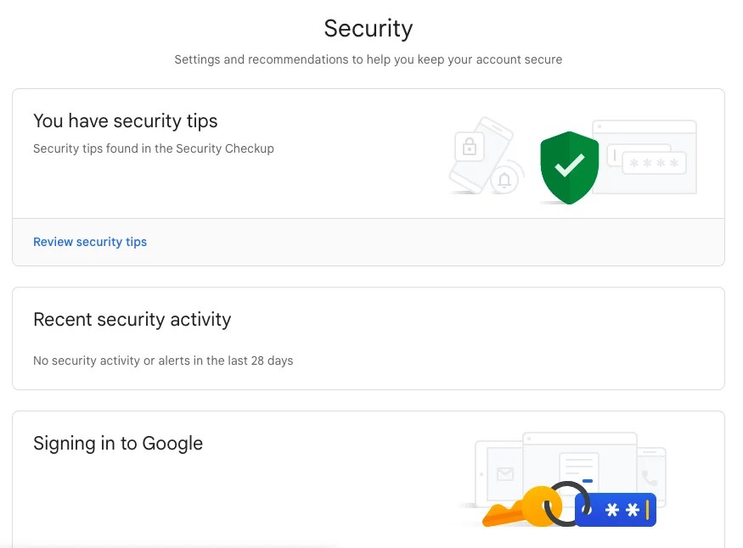Click the circular loop on the key graphic
743x548 pixels.
pyautogui.click(x=568, y=505)
